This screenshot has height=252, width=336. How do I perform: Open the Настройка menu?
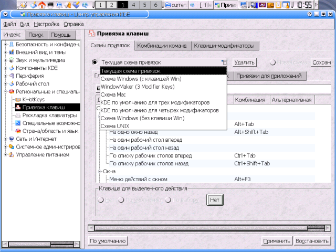click(46, 24)
